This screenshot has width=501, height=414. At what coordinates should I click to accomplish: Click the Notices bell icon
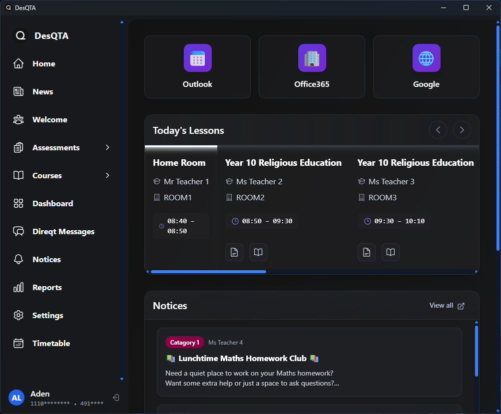tap(18, 259)
